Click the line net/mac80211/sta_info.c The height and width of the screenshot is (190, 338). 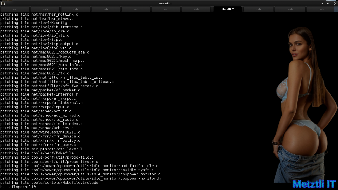click(41, 65)
